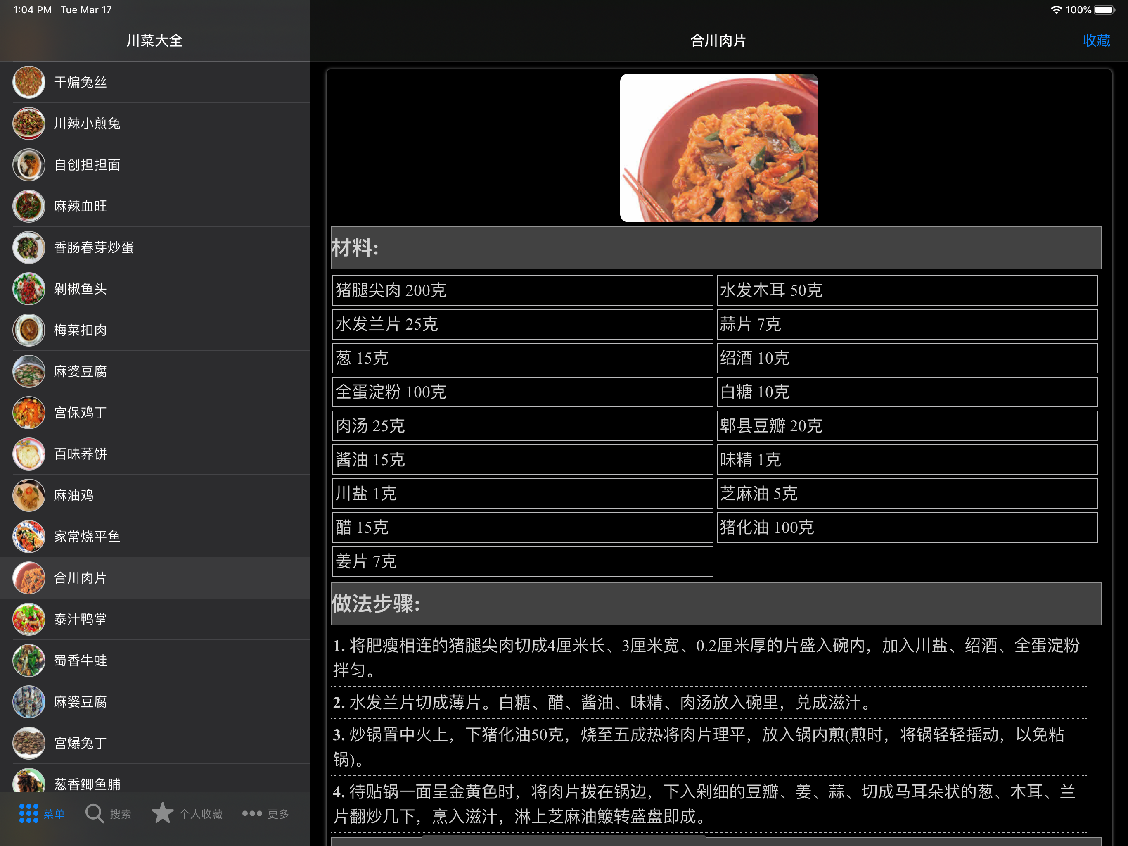The image size is (1128, 846).
Task: Tap the Wi-Fi icon in status bar
Action: click(1056, 10)
